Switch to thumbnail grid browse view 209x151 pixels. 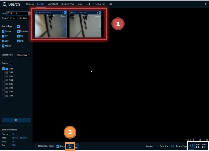click(191, 146)
